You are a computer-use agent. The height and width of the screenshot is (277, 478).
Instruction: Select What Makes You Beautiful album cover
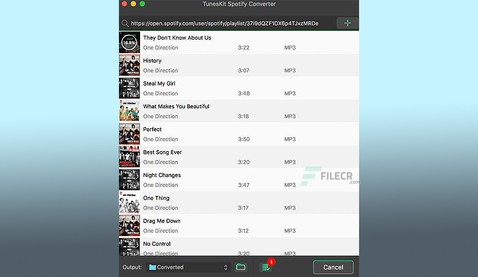point(129,111)
